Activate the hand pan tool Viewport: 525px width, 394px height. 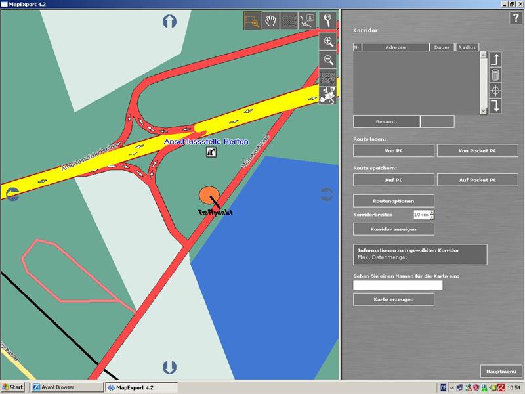(x=271, y=21)
